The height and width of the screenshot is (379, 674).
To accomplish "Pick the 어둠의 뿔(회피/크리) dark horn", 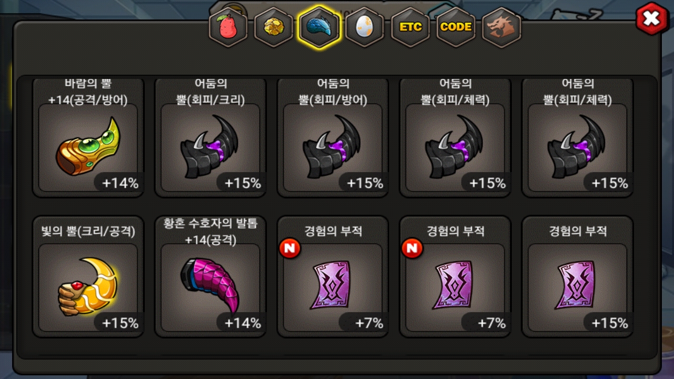I will click(x=211, y=137).
